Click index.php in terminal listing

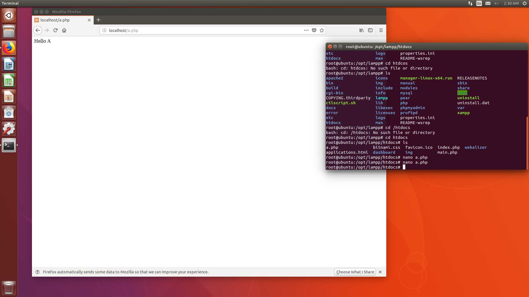449,147
